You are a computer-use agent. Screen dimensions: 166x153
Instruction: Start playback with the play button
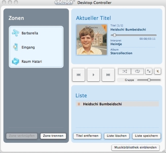point(93,75)
